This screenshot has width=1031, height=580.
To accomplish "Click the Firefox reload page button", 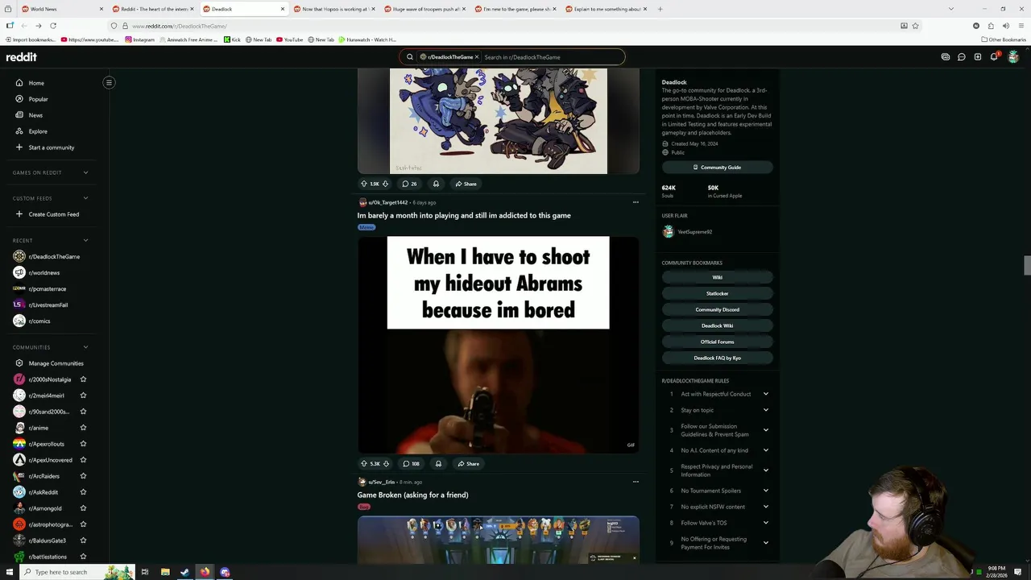I will pyautogui.click(x=53, y=26).
